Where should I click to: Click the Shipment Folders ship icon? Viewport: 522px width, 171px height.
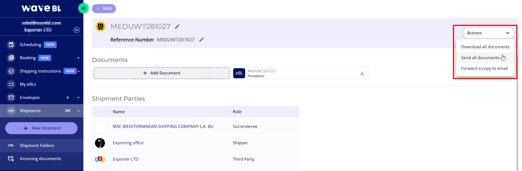11,145
